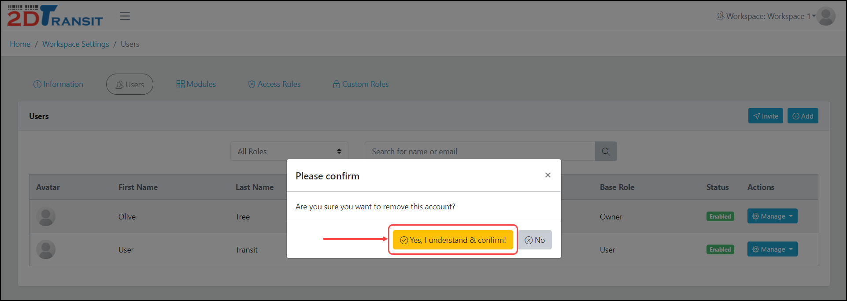Invite a user with Invite button
Screen dimensions: 847x301
pyautogui.click(x=765, y=116)
